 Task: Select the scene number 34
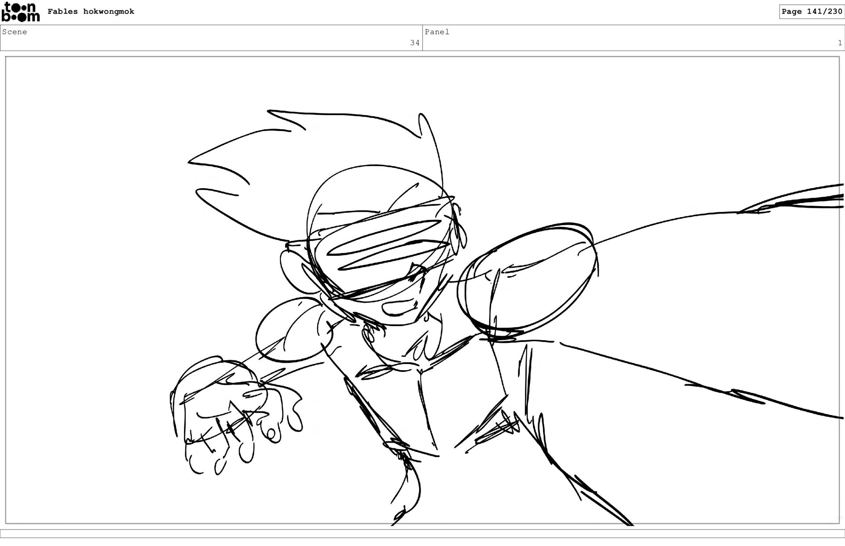point(415,43)
